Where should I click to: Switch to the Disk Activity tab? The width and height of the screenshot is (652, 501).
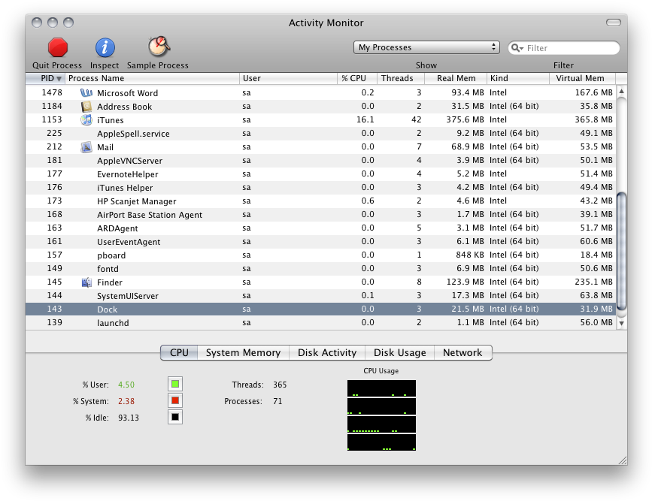pyautogui.click(x=327, y=353)
